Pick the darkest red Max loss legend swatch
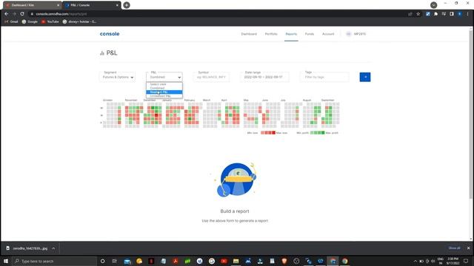 point(273,133)
